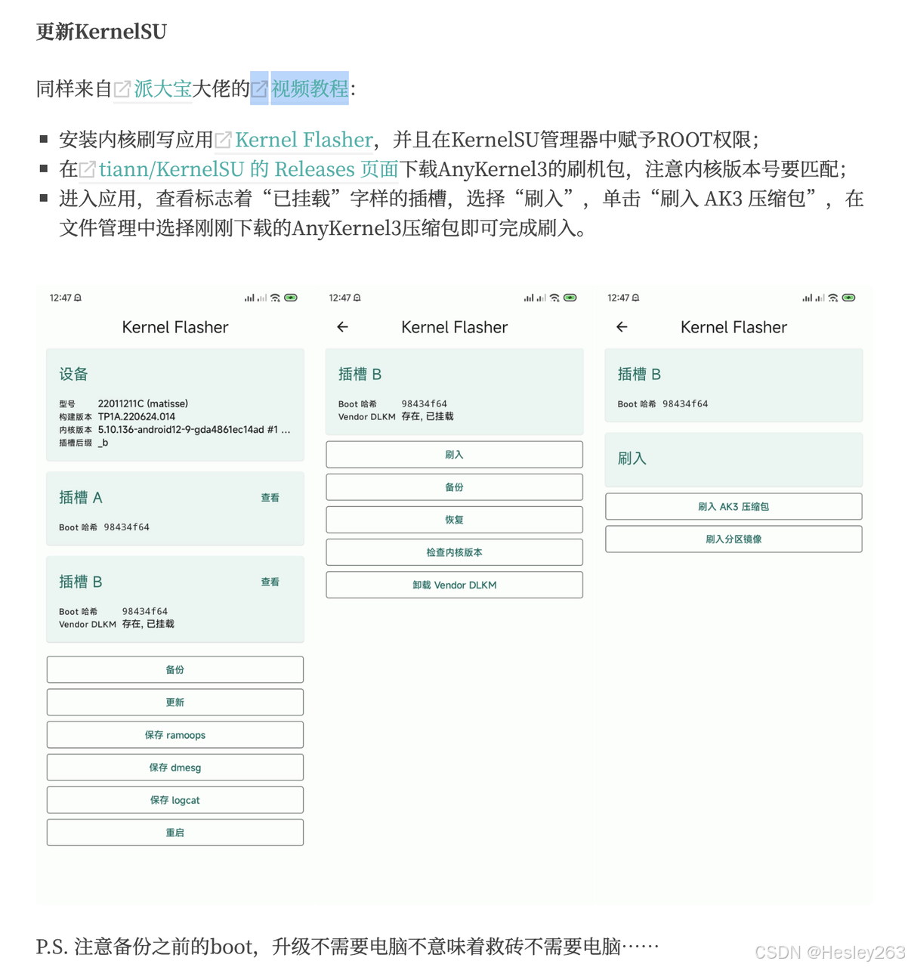
Task: Click the 更新KernelSU heading
Action: tap(101, 32)
